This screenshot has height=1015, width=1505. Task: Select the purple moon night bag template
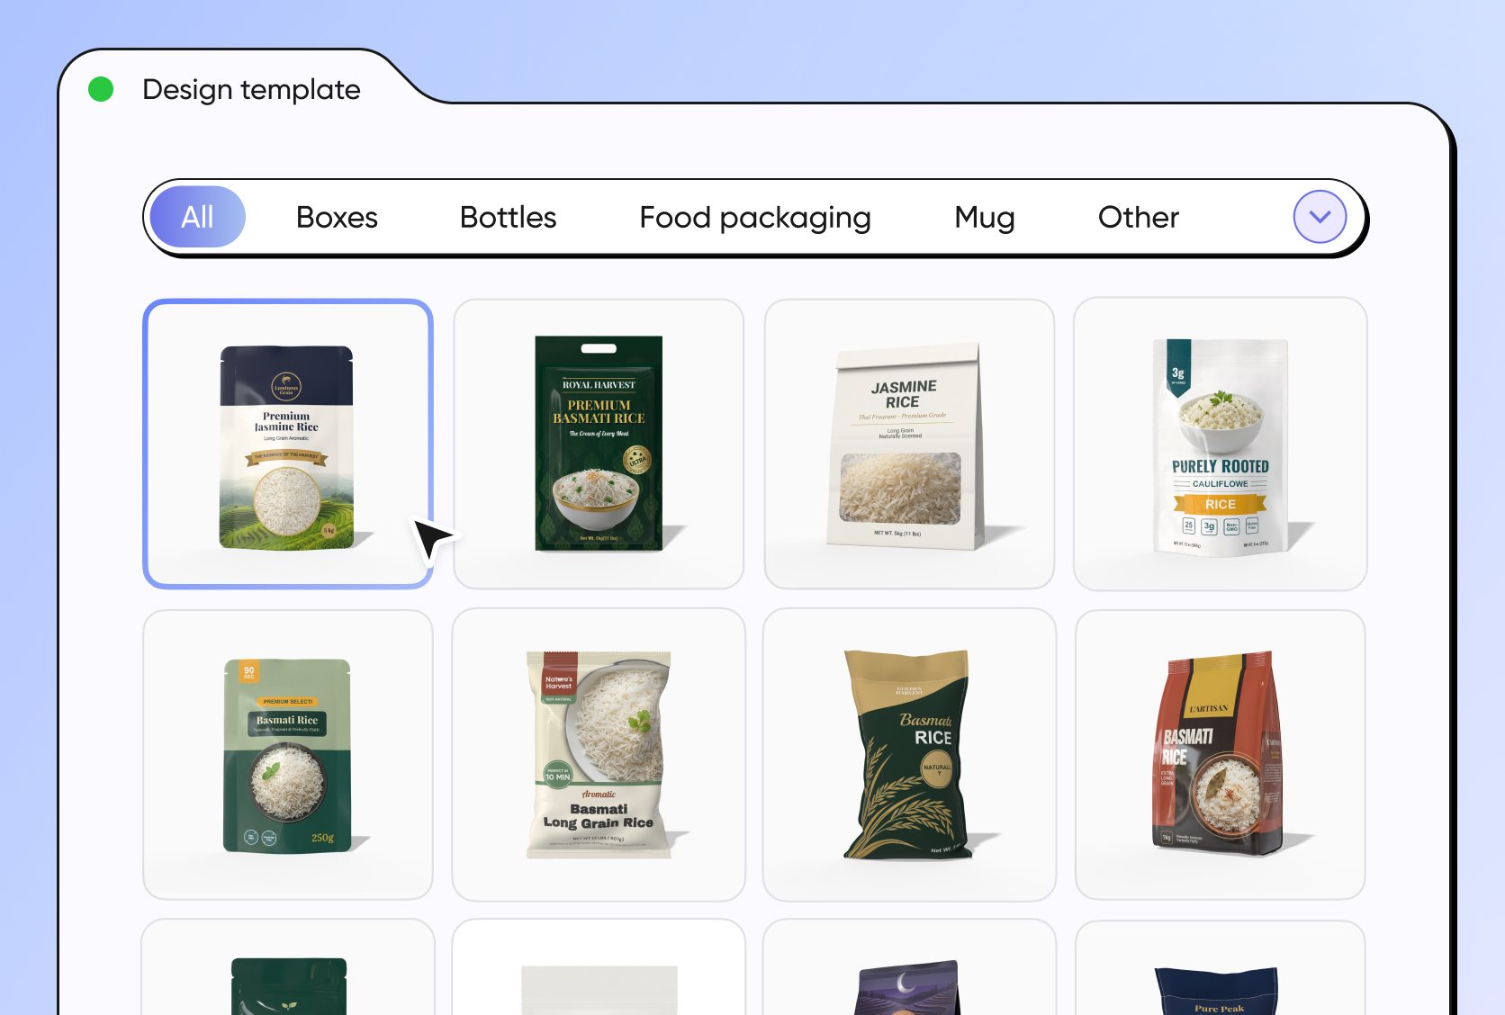pos(909,968)
